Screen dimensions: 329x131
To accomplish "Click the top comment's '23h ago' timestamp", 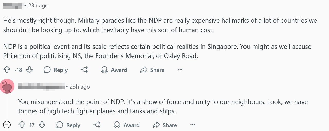I will pos(38,6).
